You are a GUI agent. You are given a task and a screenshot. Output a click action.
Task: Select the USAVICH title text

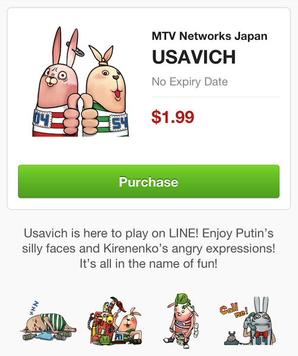click(194, 57)
